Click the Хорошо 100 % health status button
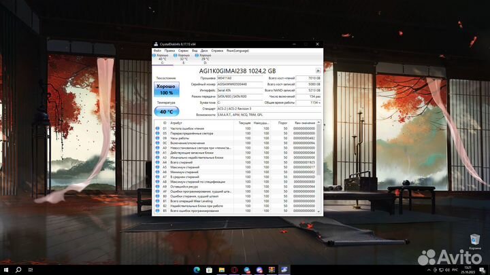Viewport: 490px width, 275px height. click(166, 89)
